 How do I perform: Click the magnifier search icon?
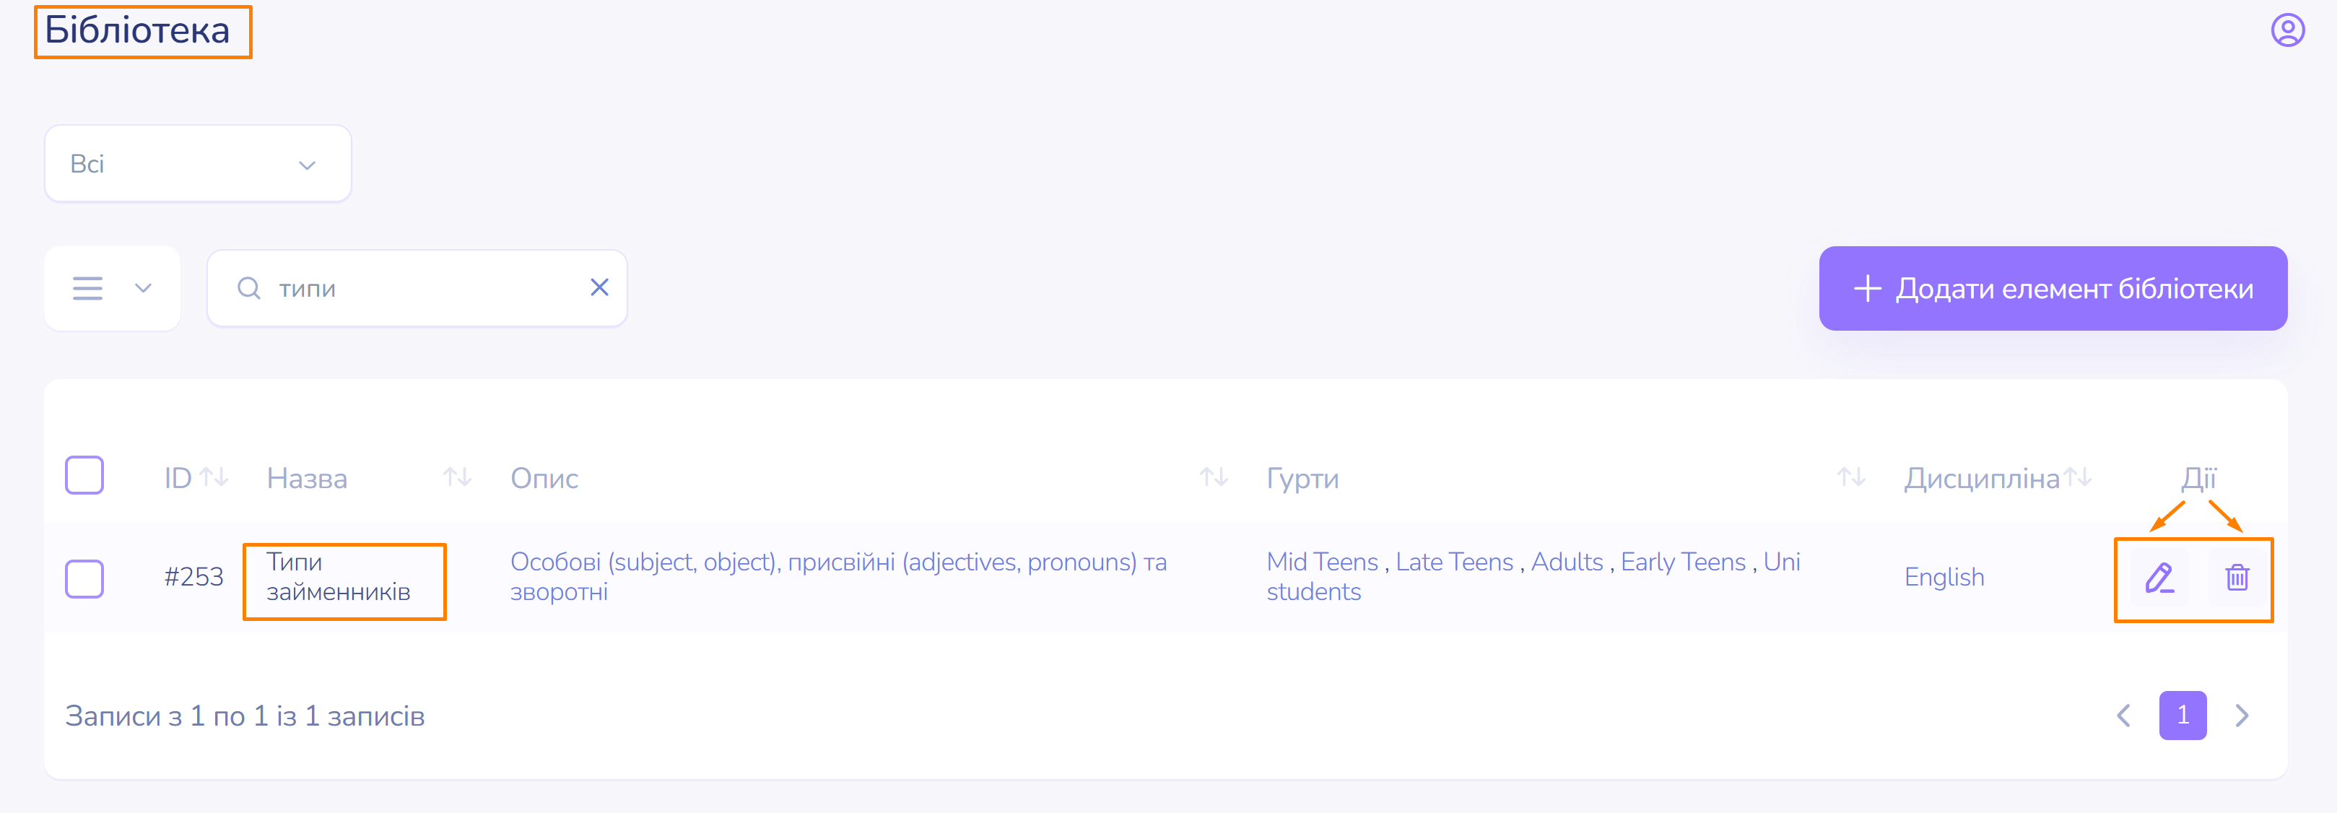pos(248,289)
